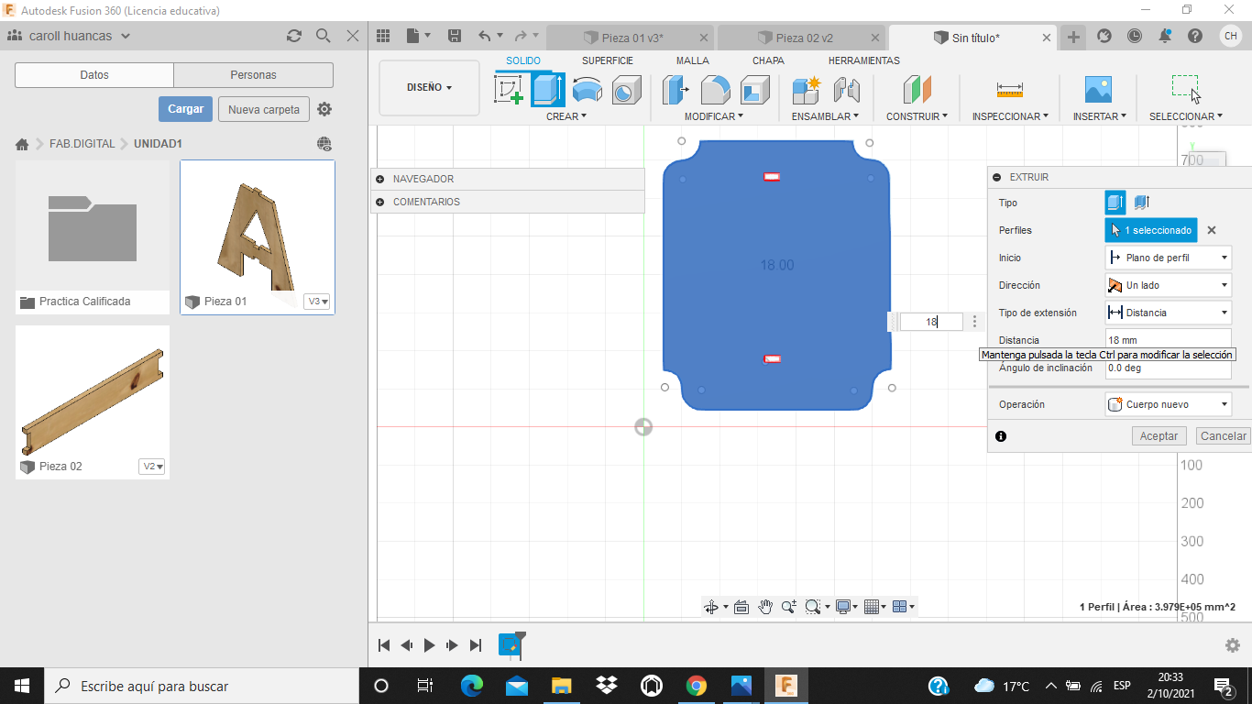Viewport: 1252px width, 704px height.
Task: Play the timeline
Action: coord(429,645)
